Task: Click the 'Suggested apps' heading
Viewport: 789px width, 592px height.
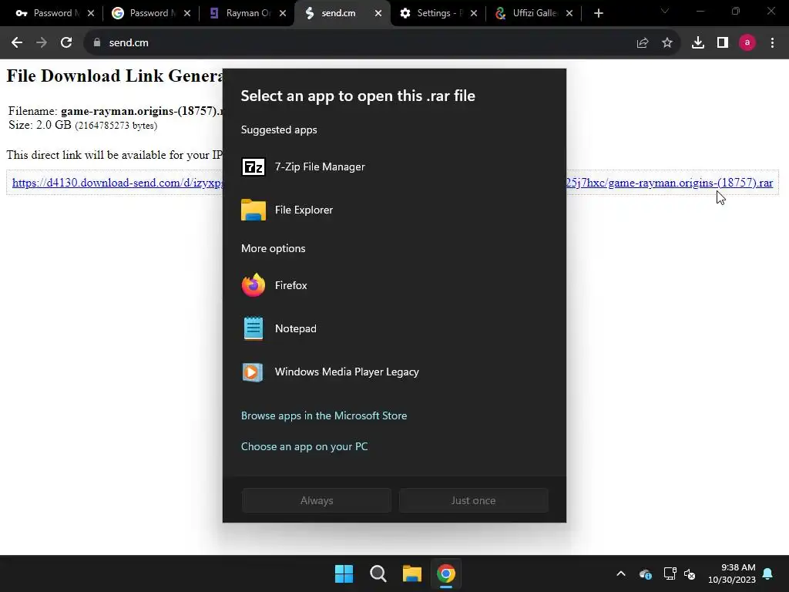Action: 279,129
